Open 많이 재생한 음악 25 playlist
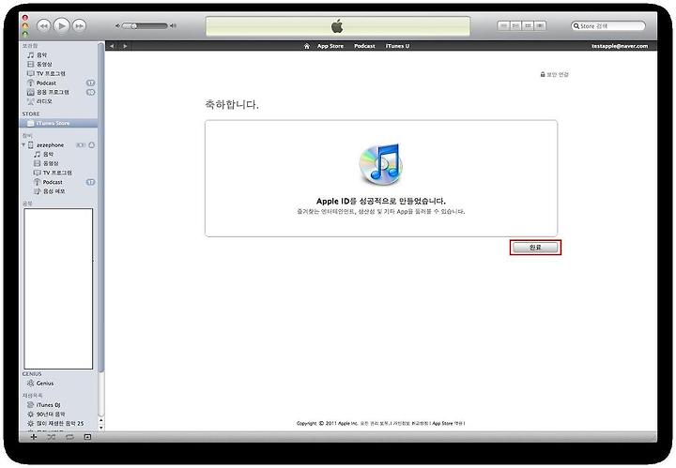The width and height of the screenshot is (676, 468). click(58, 424)
